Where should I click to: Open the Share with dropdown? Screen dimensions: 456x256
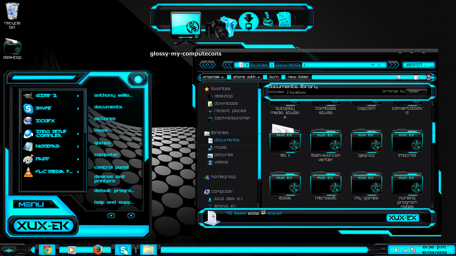coord(246,77)
